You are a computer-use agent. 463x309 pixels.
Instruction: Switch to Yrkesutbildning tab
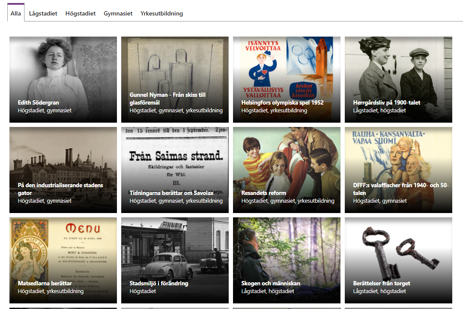pyautogui.click(x=162, y=13)
